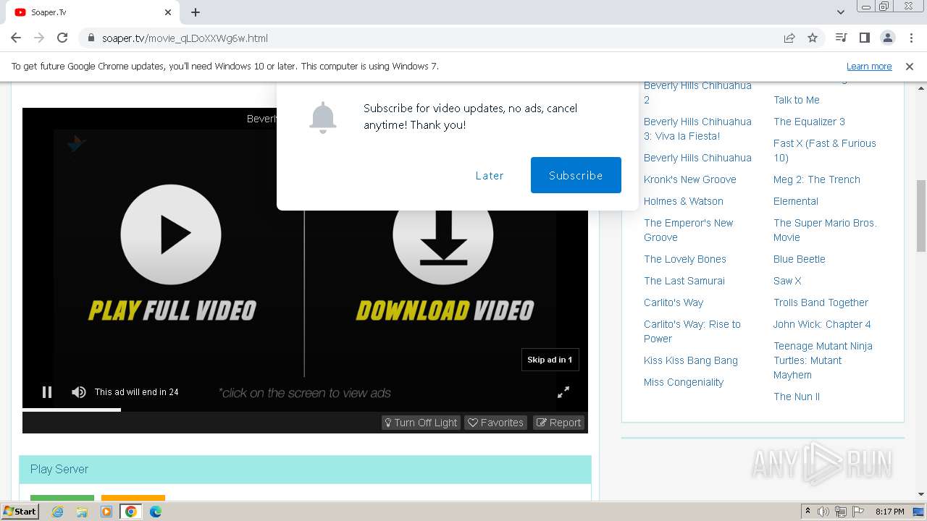Open Microsoft Edge from taskbar
This screenshot has width=927, height=521.
click(x=156, y=512)
